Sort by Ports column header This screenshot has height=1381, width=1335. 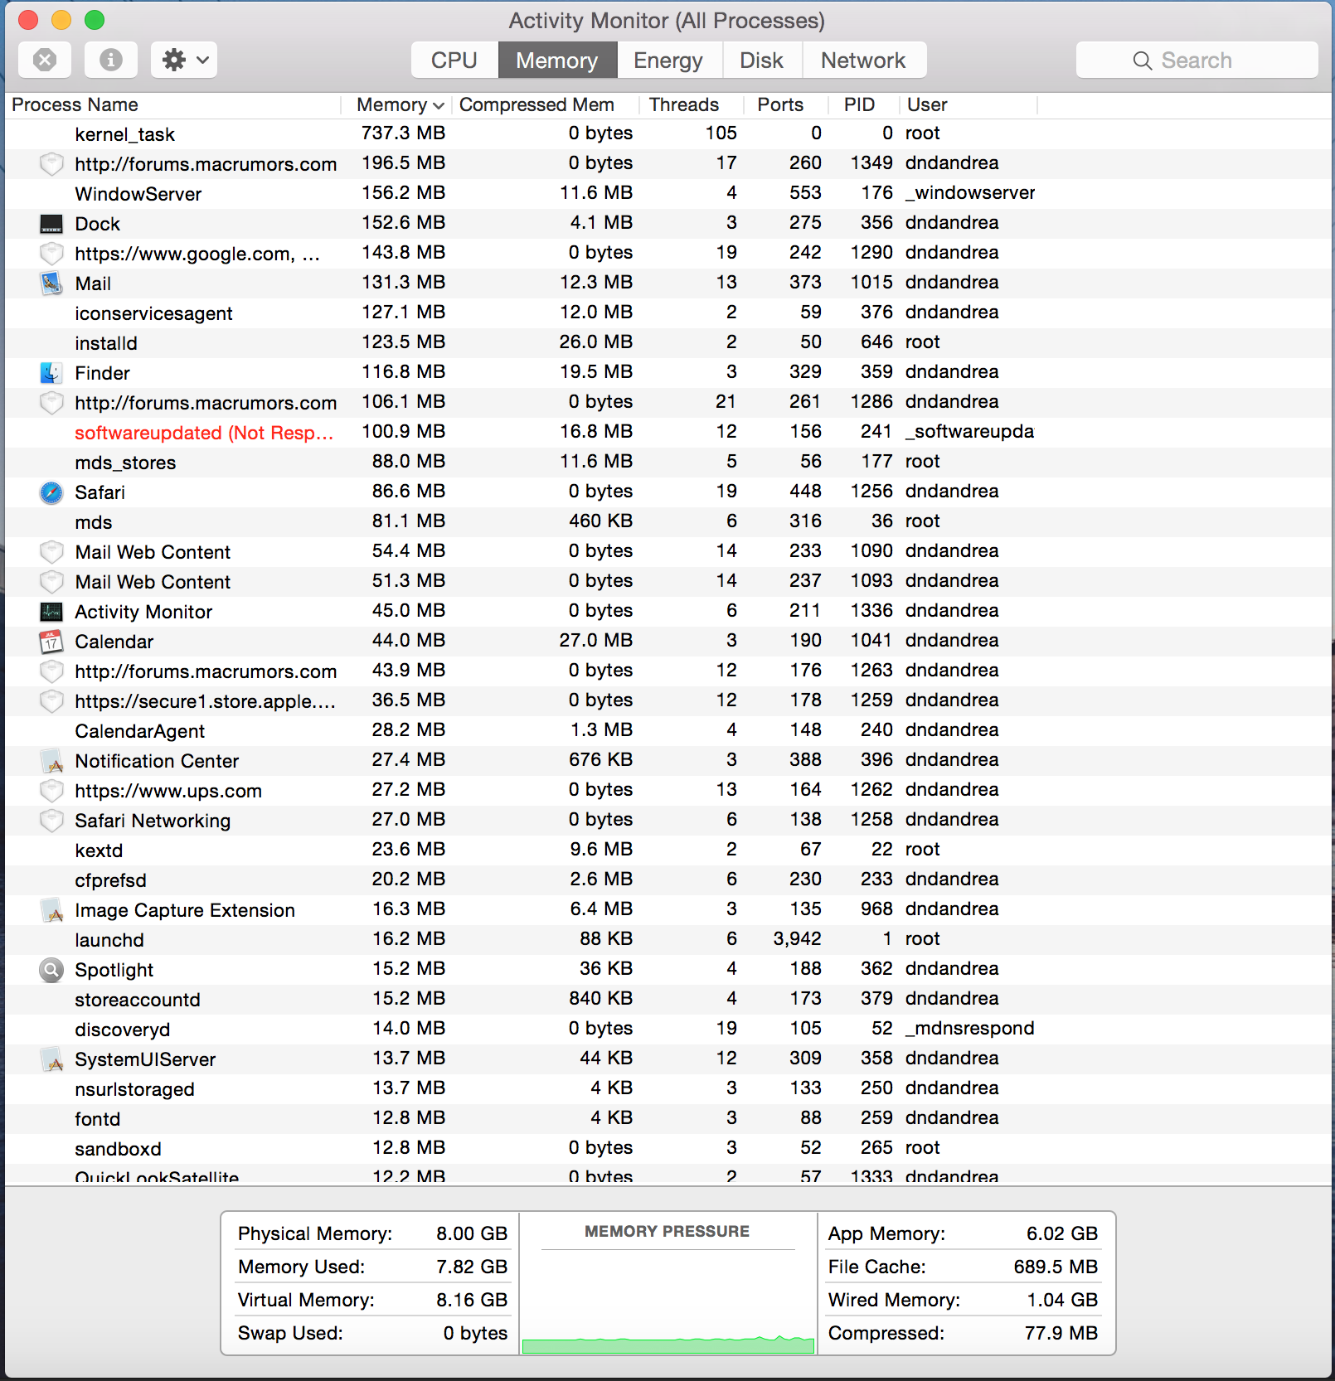click(786, 104)
